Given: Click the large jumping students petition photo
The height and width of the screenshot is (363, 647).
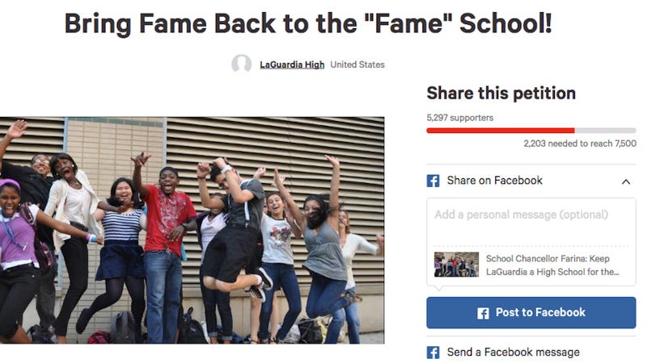Looking at the screenshot, I should pyautogui.click(x=192, y=230).
